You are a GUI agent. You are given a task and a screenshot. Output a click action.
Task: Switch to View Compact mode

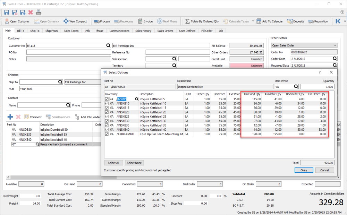(75, 21)
